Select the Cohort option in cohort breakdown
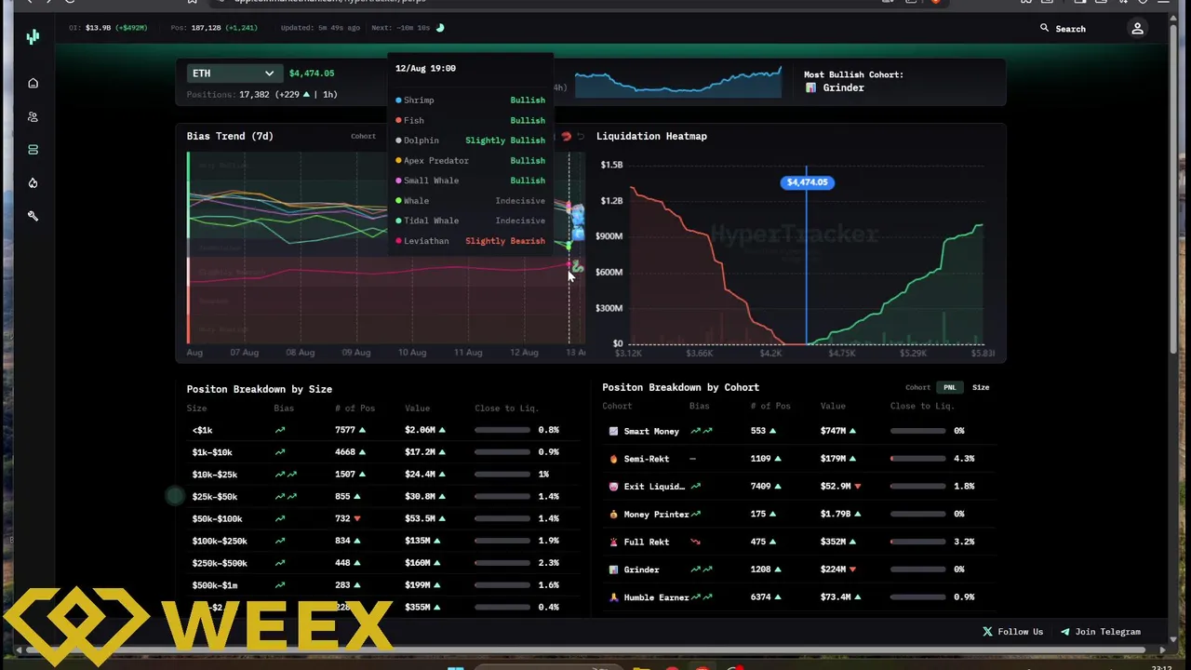This screenshot has height=670, width=1191. coord(917,387)
